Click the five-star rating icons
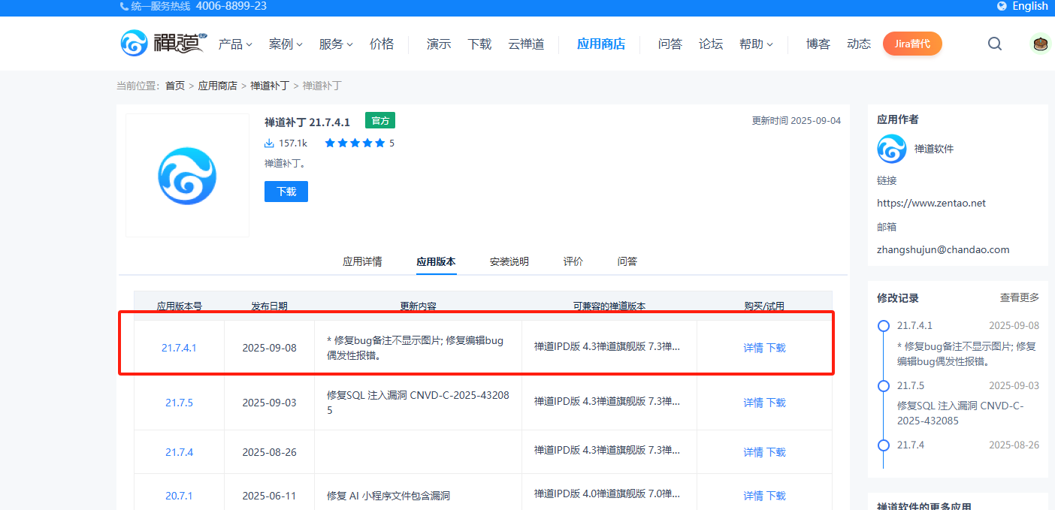Viewport: 1055px width, 510px height. coord(355,143)
